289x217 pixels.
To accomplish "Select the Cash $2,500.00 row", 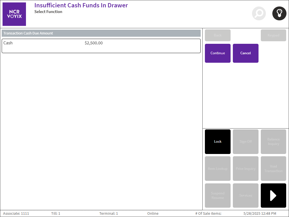I will [101, 46].
